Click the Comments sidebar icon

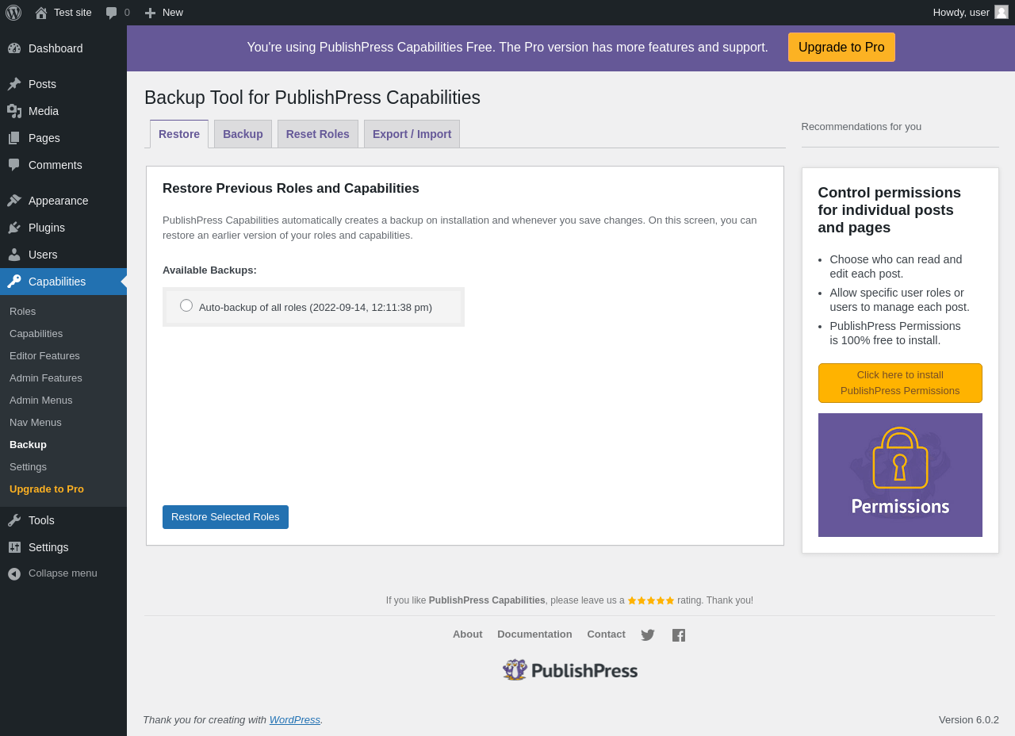14,165
